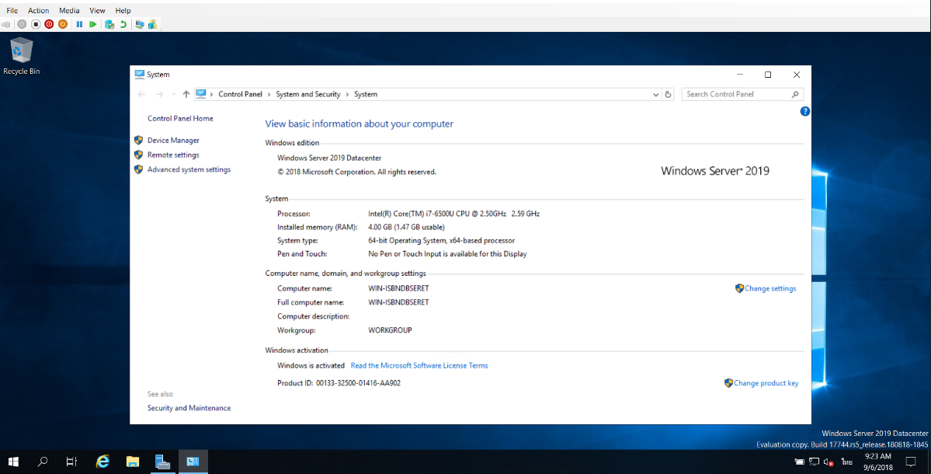Click the last toolbar icon with the yellow folder
The width and height of the screenshot is (931, 474).
(153, 24)
